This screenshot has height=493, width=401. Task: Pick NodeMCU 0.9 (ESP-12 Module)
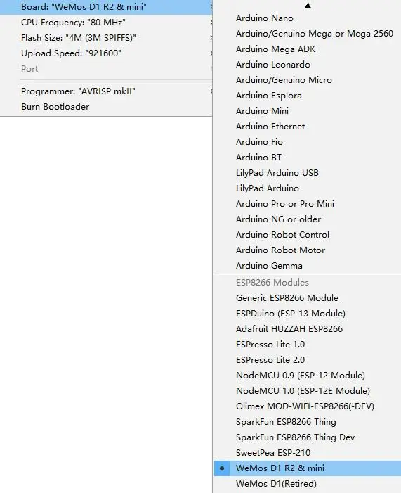click(308, 375)
